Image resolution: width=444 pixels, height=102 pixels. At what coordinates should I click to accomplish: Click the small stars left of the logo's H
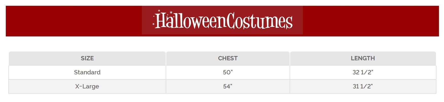(153, 24)
